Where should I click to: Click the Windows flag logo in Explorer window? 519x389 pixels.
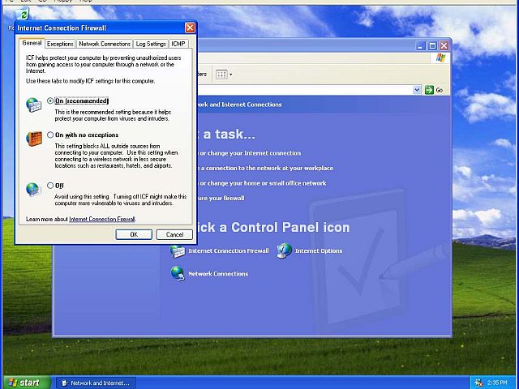[440, 58]
